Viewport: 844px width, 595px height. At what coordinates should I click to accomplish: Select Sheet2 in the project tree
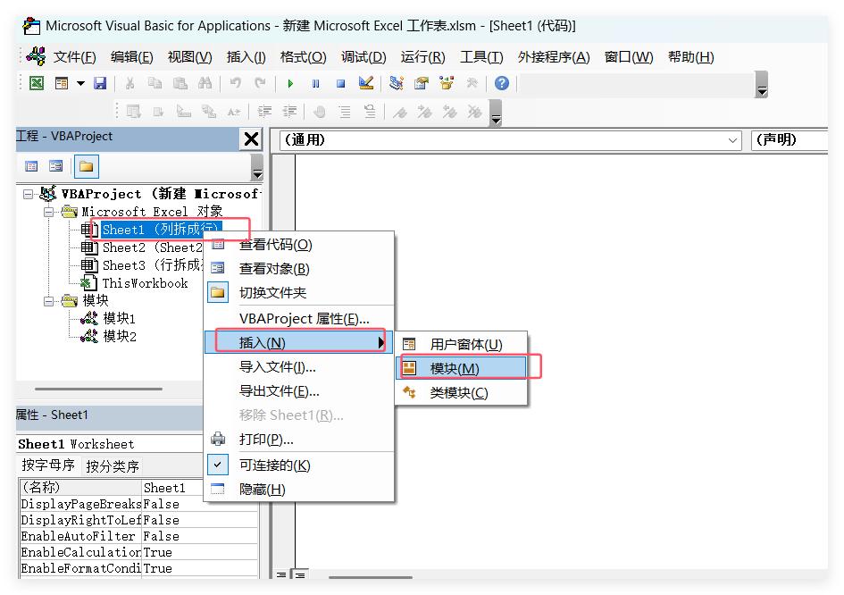153,247
